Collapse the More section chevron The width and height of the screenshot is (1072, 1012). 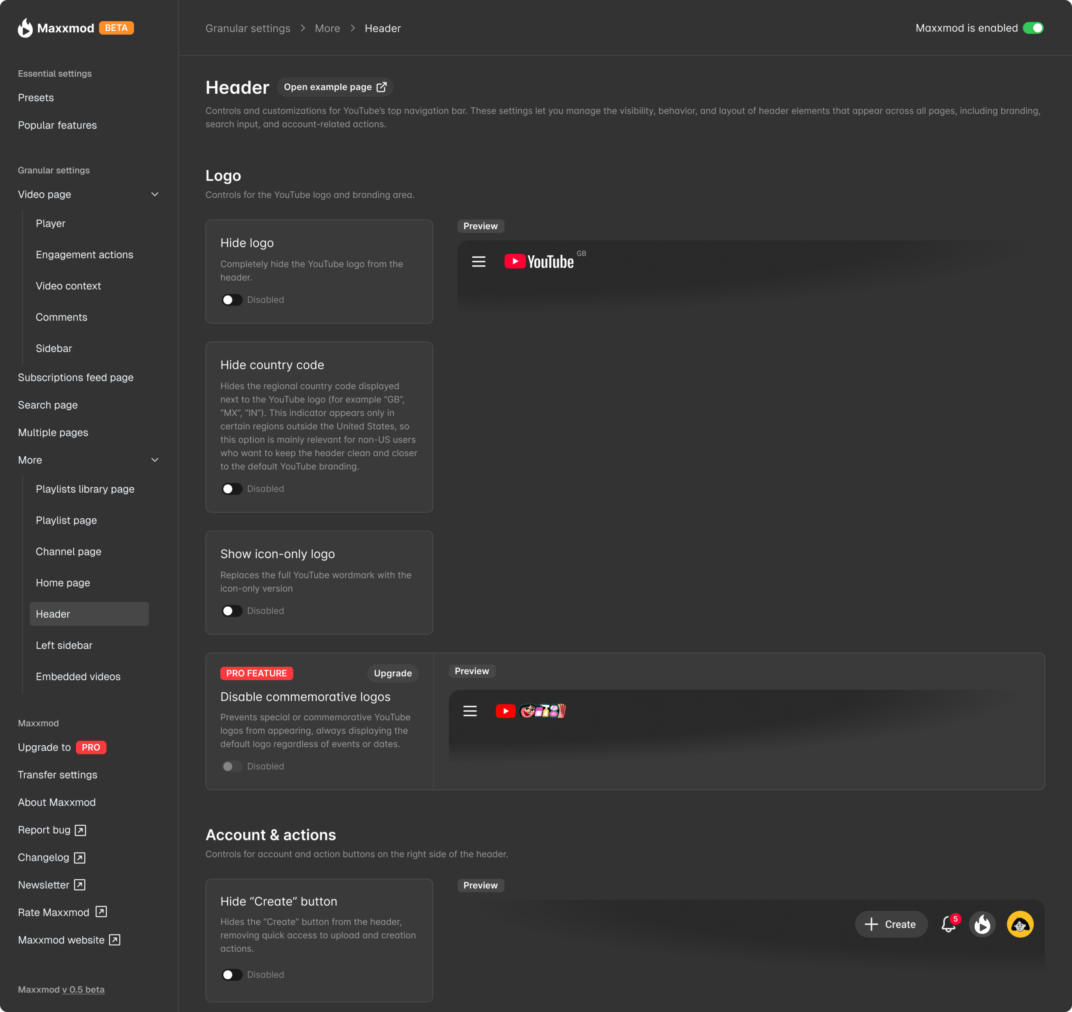155,460
